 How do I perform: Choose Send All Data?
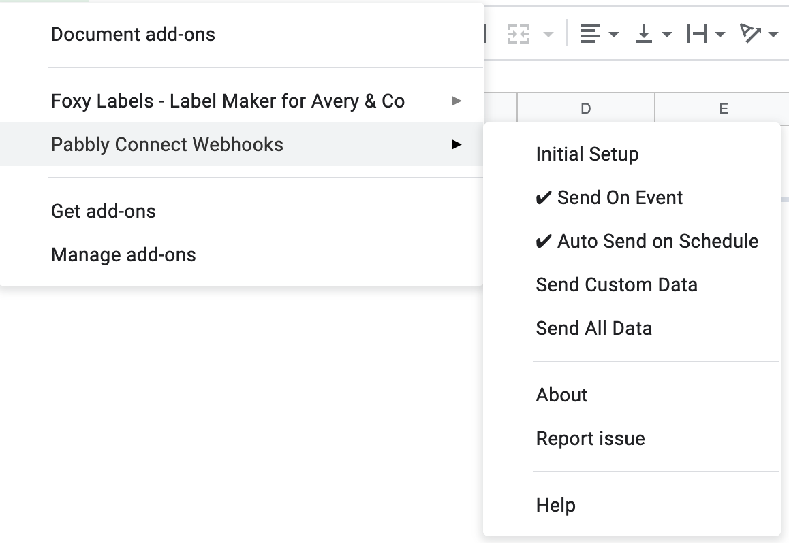click(632, 329)
